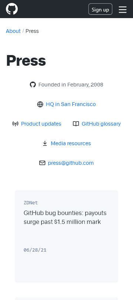Click the Sign up button
Screen dimensions: 133x300
[x=100, y=9]
